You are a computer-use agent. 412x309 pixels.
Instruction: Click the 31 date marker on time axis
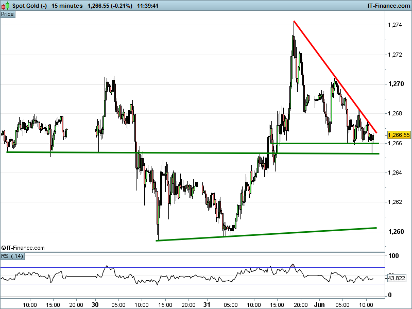(x=207, y=304)
